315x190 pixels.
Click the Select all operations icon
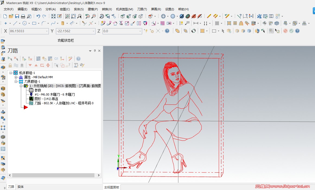(10, 59)
